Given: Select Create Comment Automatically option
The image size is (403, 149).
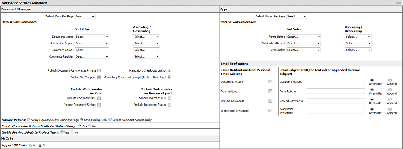Looking at the screenshot, I should [x=110, y=120].
